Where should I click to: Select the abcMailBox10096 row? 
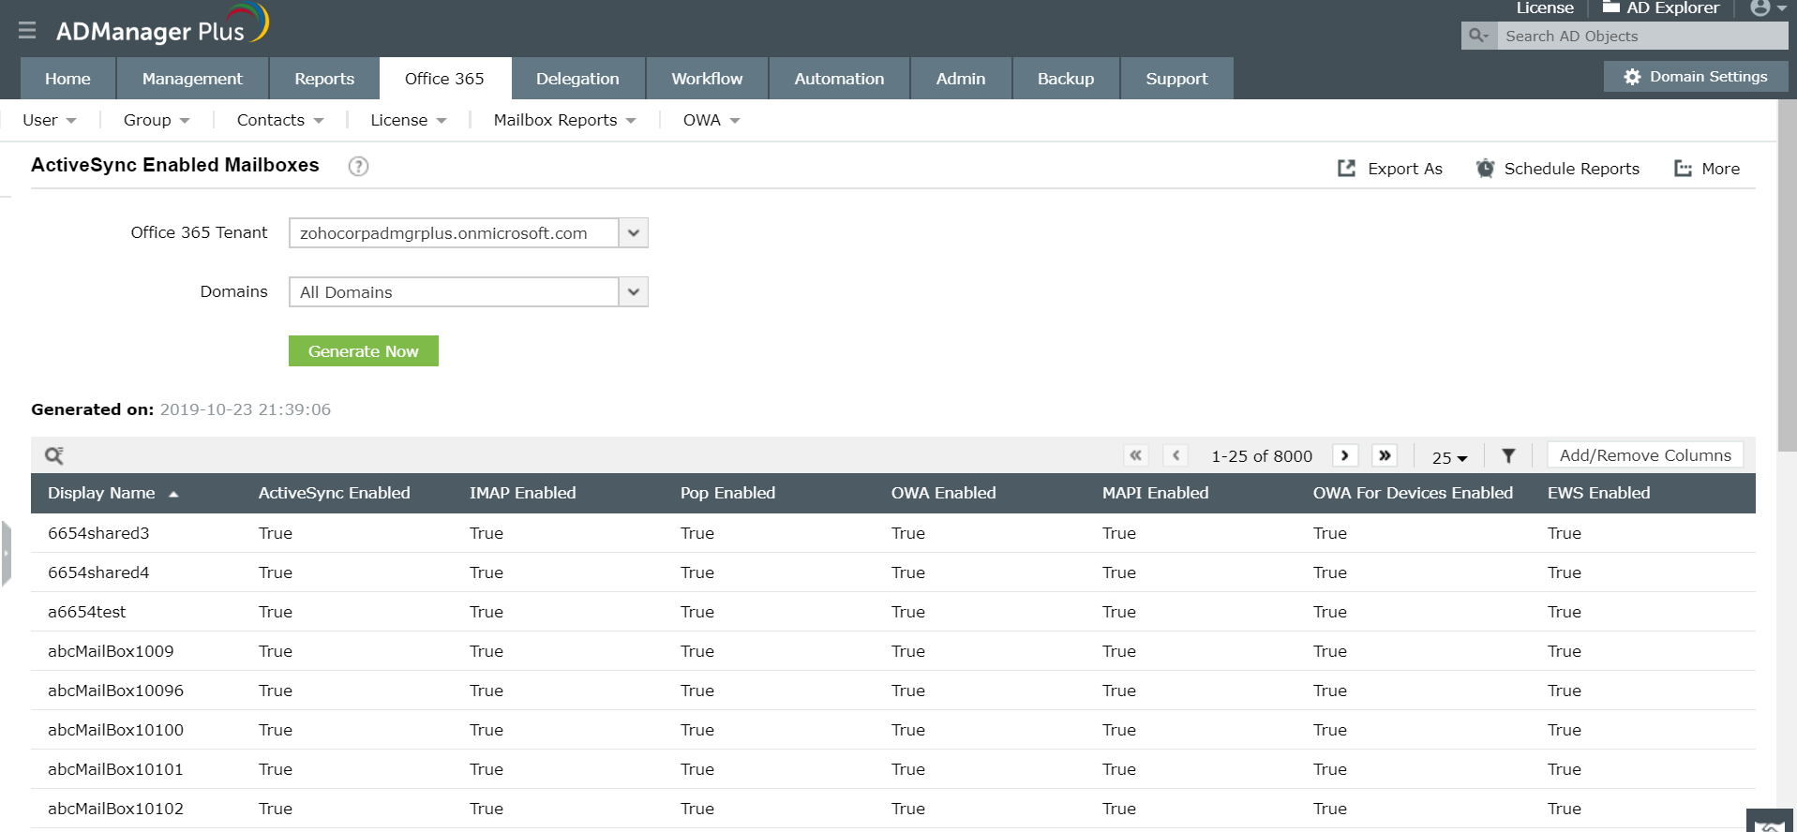(x=893, y=691)
